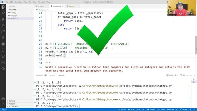
Task: Open Copilot-style status icon left of Prettier
Action: [177, 109]
